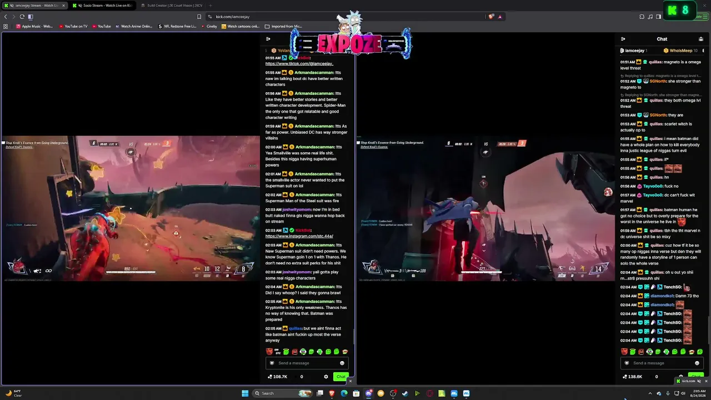Toggle the browser sidebar panel icon
711x400 pixels.
click(658, 17)
